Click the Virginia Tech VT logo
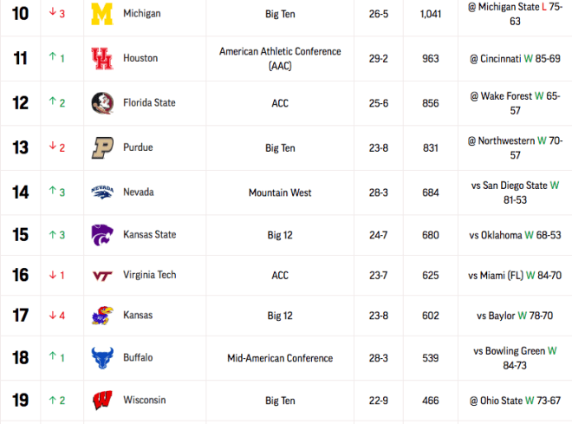This screenshot has width=572, height=424. pos(102,276)
